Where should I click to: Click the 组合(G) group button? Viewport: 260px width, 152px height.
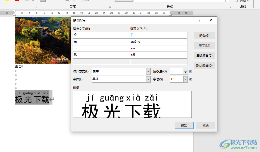[x=204, y=35]
